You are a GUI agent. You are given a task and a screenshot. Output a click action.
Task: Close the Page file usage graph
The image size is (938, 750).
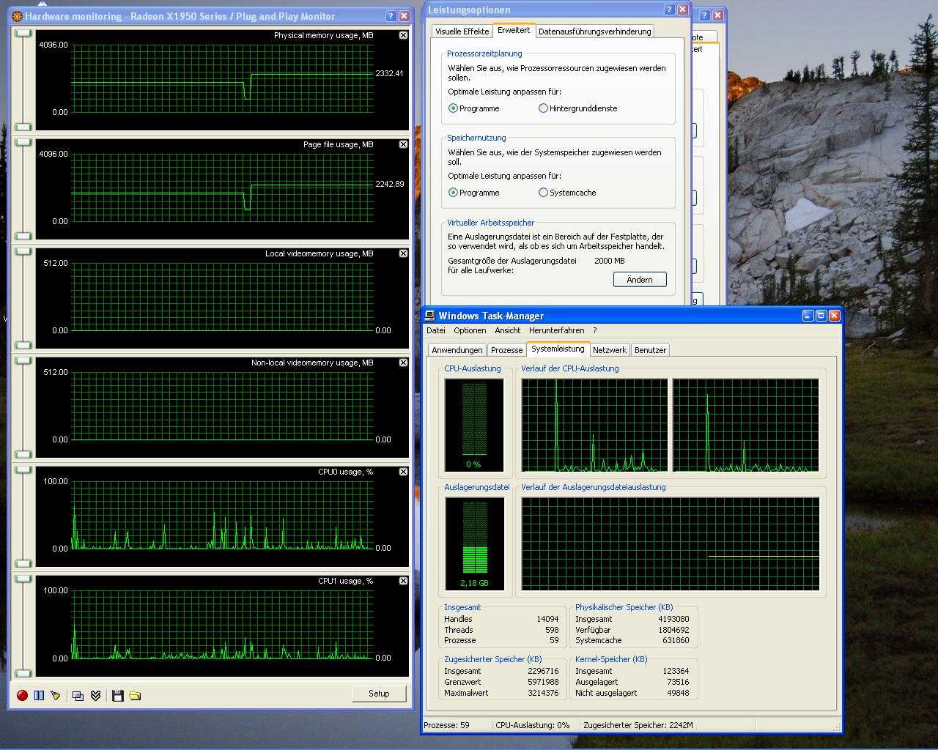(403, 144)
